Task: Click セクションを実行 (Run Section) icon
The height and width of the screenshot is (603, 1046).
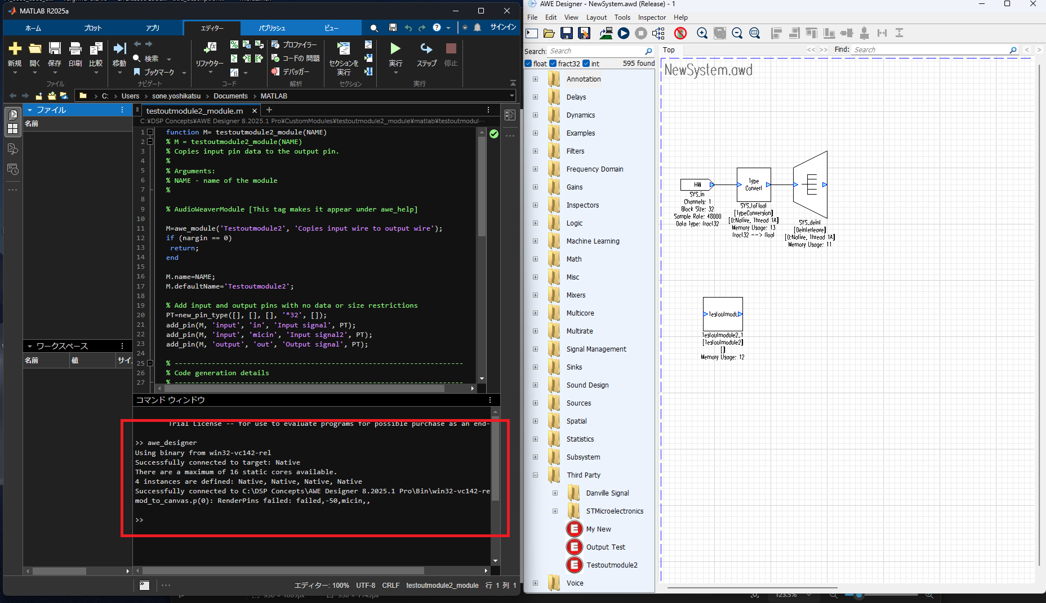Action: pyautogui.click(x=343, y=48)
